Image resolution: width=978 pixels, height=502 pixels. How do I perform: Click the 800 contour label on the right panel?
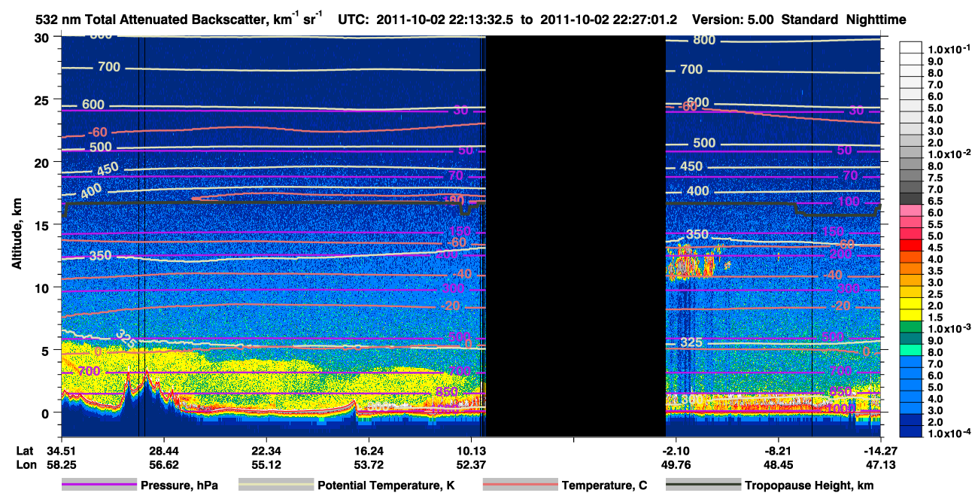(704, 40)
